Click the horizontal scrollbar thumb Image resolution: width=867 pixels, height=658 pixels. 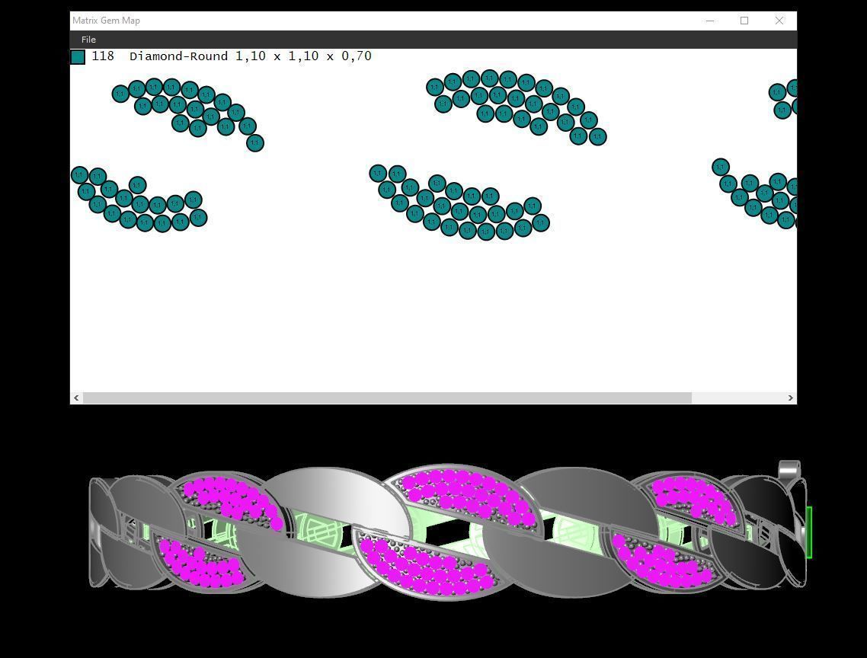point(387,398)
